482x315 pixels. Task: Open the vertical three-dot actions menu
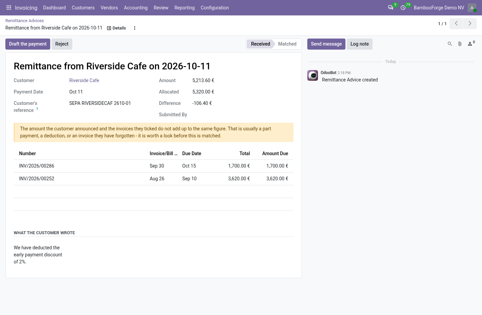[x=135, y=28]
